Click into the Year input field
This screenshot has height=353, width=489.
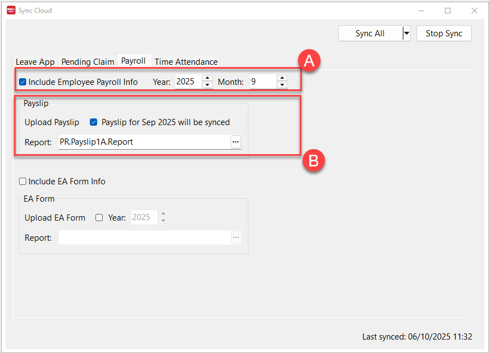pos(188,82)
